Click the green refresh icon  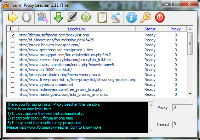pyautogui.click(x=86, y=17)
